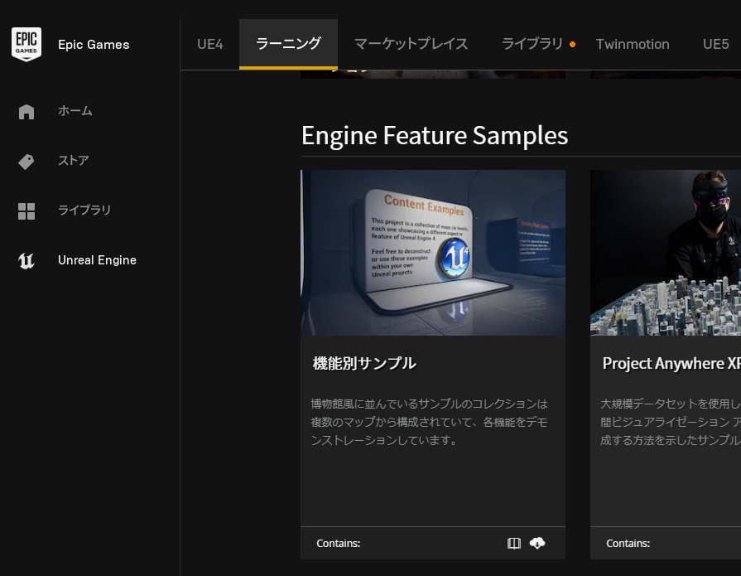The height and width of the screenshot is (576, 741).
Task: Open the マーケットプレイス tab
Action: pyautogui.click(x=411, y=45)
